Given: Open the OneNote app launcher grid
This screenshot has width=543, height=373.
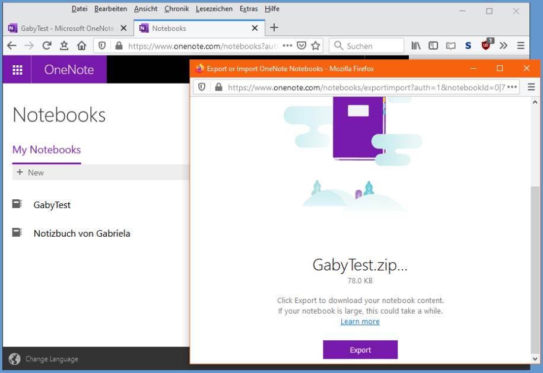Looking at the screenshot, I should (17, 69).
